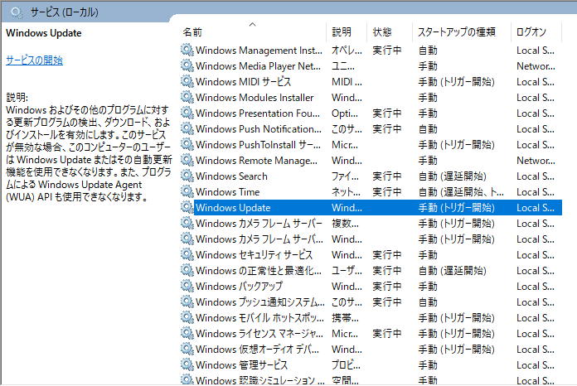Click the gear icon for Windows Search
The height and width of the screenshot is (386, 577).
(187, 176)
